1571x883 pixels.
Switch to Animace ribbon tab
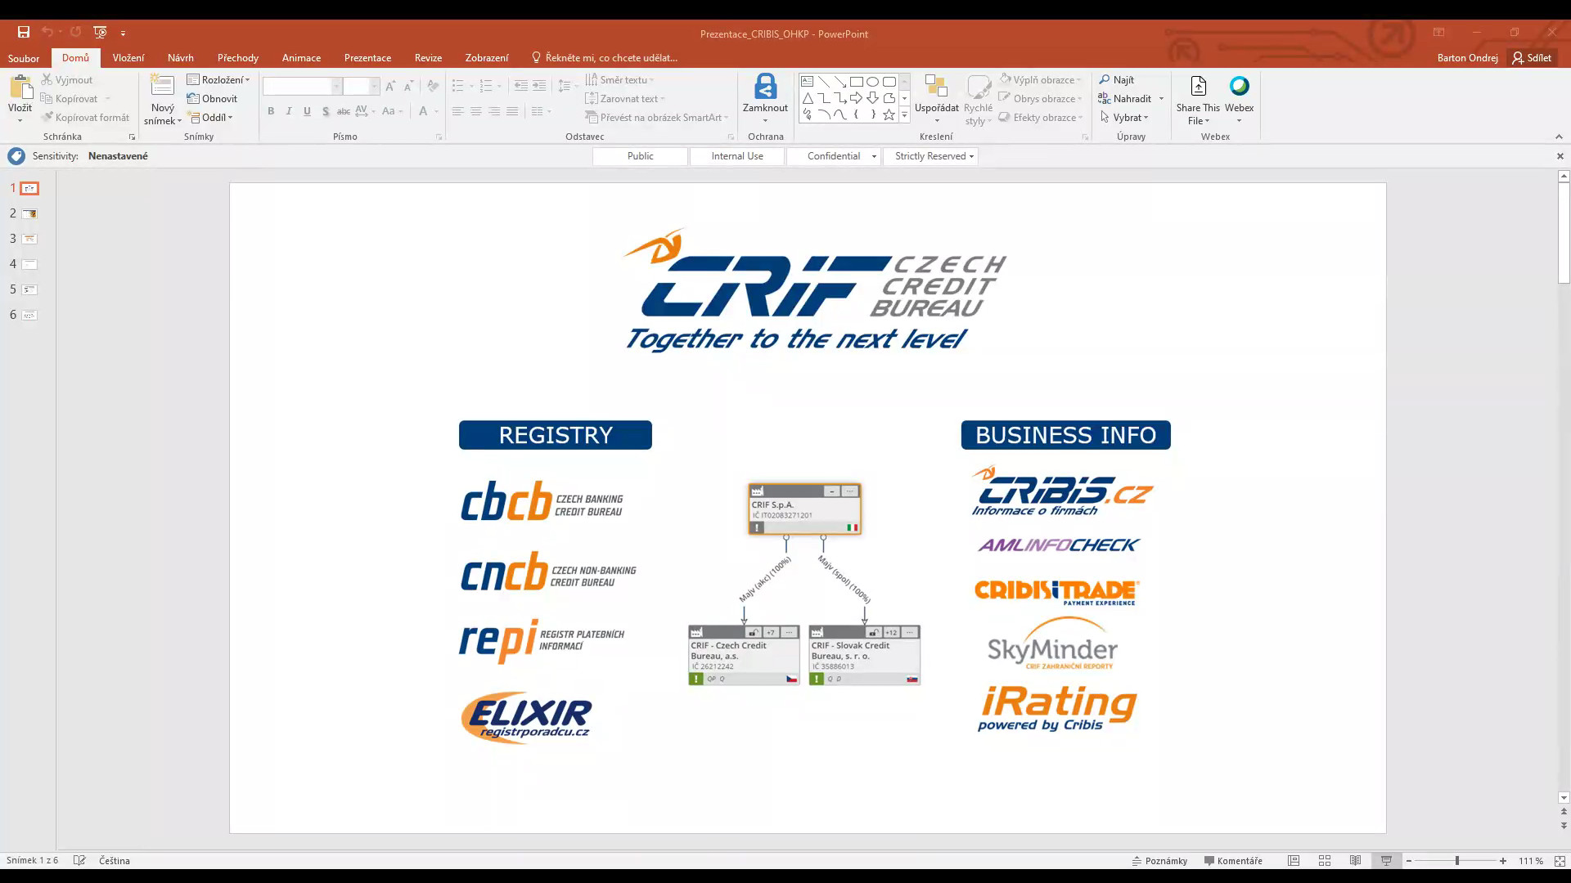[x=301, y=58]
